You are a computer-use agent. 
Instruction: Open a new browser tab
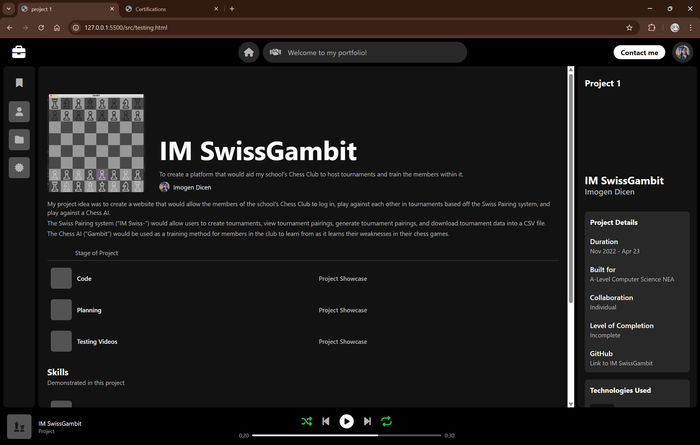point(232,9)
